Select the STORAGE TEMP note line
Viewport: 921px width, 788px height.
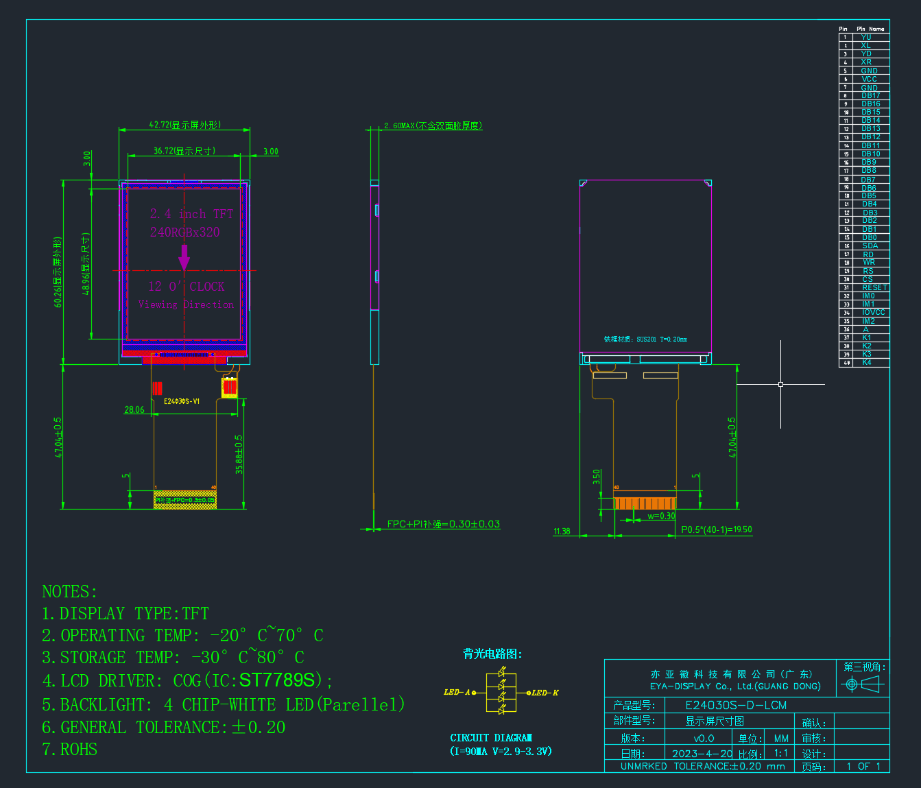(x=173, y=657)
